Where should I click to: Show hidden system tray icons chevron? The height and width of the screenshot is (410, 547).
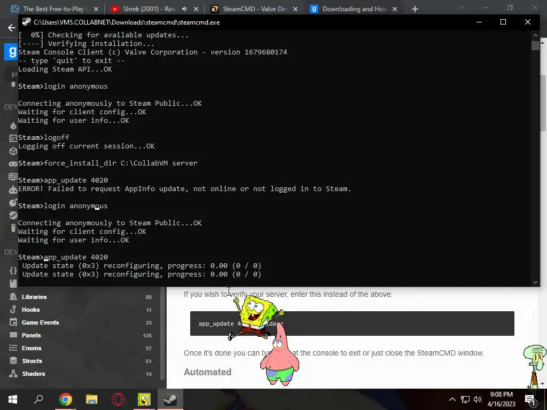(452, 399)
